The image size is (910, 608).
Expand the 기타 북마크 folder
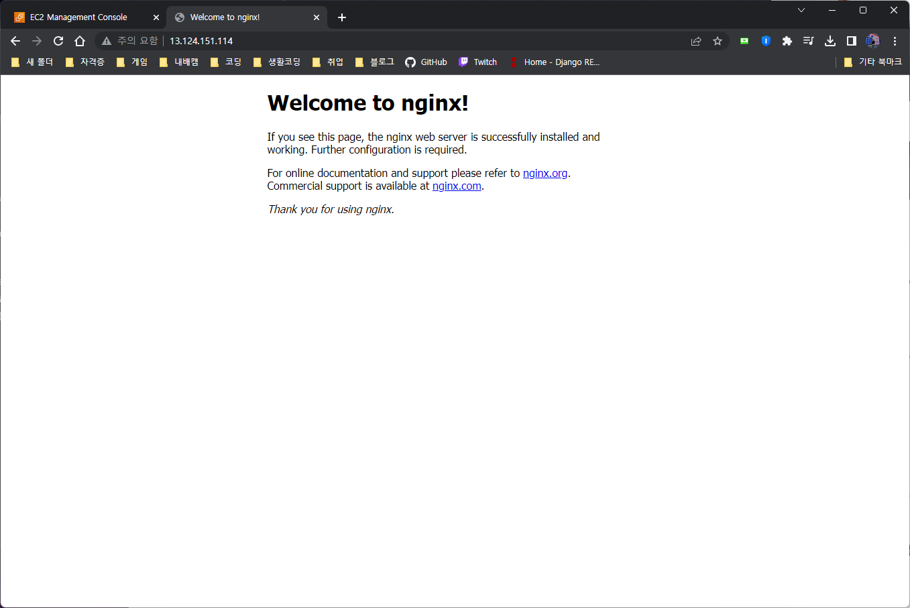click(872, 62)
